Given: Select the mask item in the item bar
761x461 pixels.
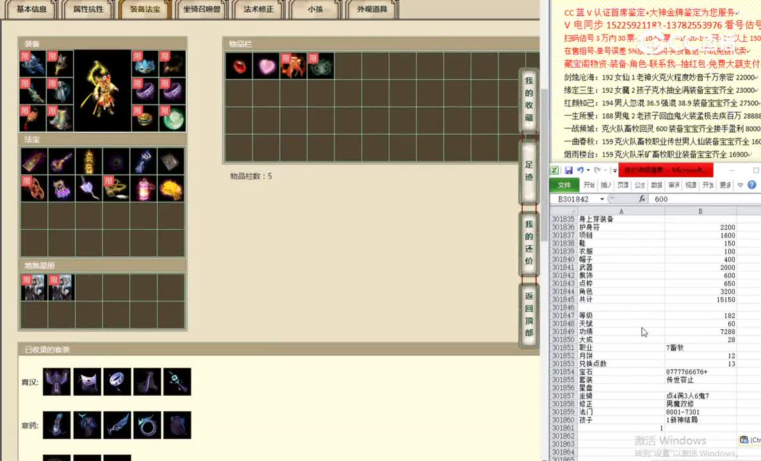Looking at the screenshot, I should (321, 66).
